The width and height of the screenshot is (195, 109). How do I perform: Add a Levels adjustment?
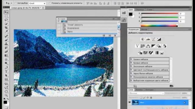click(148, 39)
